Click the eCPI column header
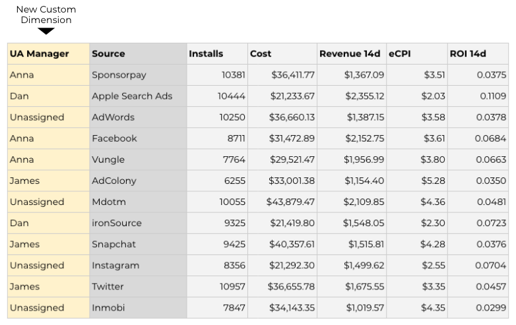Viewport: 516px width, 325px height. (x=399, y=54)
